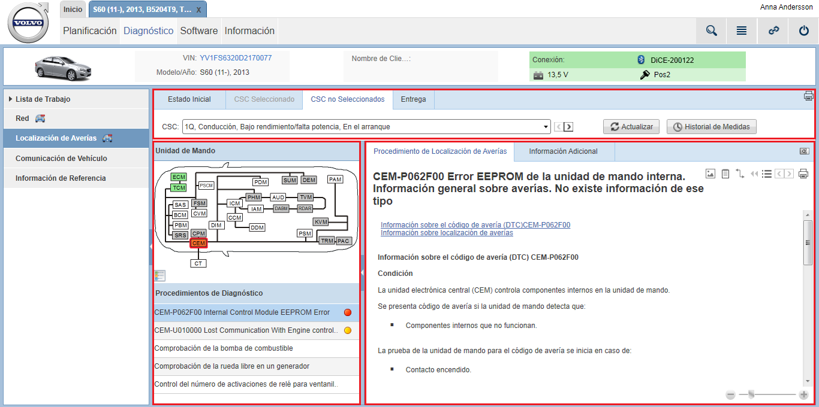Open the Procedimiento de Localización de Averías tab
This screenshot has height=407, width=819.
point(440,151)
